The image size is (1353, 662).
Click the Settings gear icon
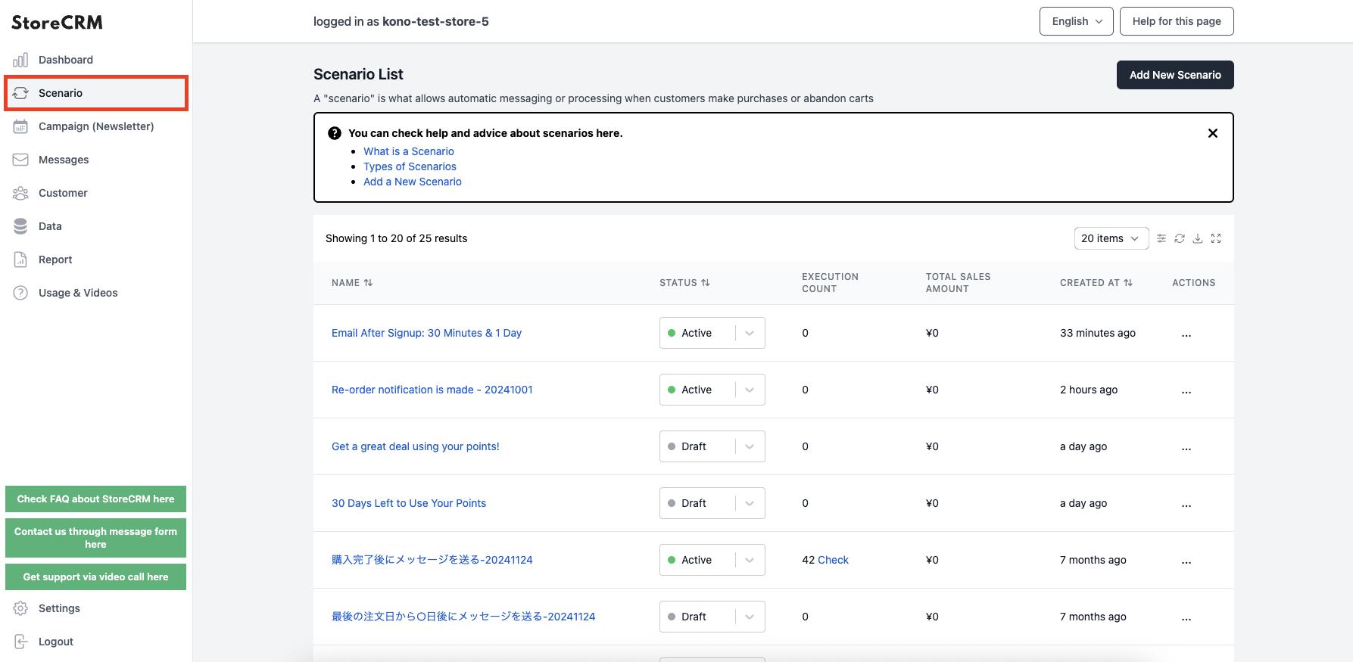(x=20, y=608)
